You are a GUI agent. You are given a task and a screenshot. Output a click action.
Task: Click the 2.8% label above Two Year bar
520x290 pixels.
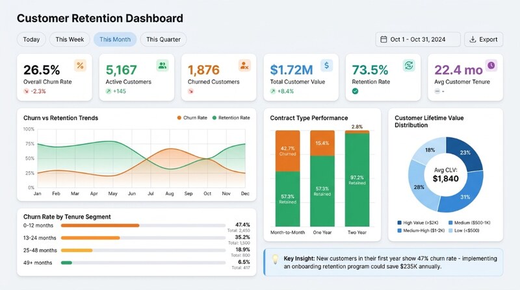coord(357,127)
